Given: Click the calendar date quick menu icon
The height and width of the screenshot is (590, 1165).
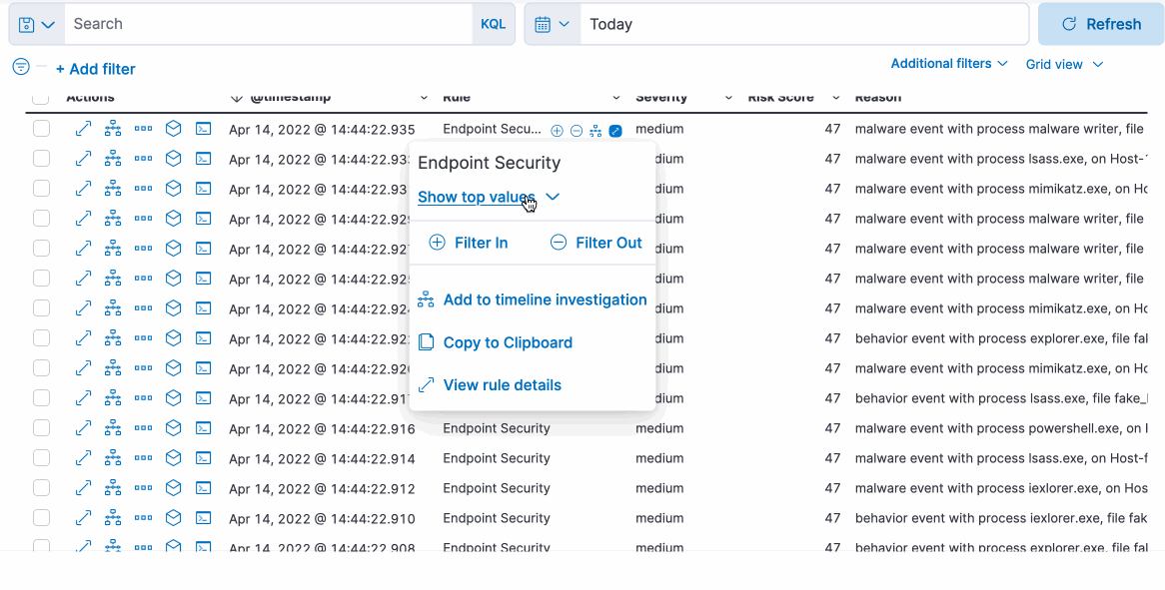Looking at the screenshot, I should [x=553, y=25].
